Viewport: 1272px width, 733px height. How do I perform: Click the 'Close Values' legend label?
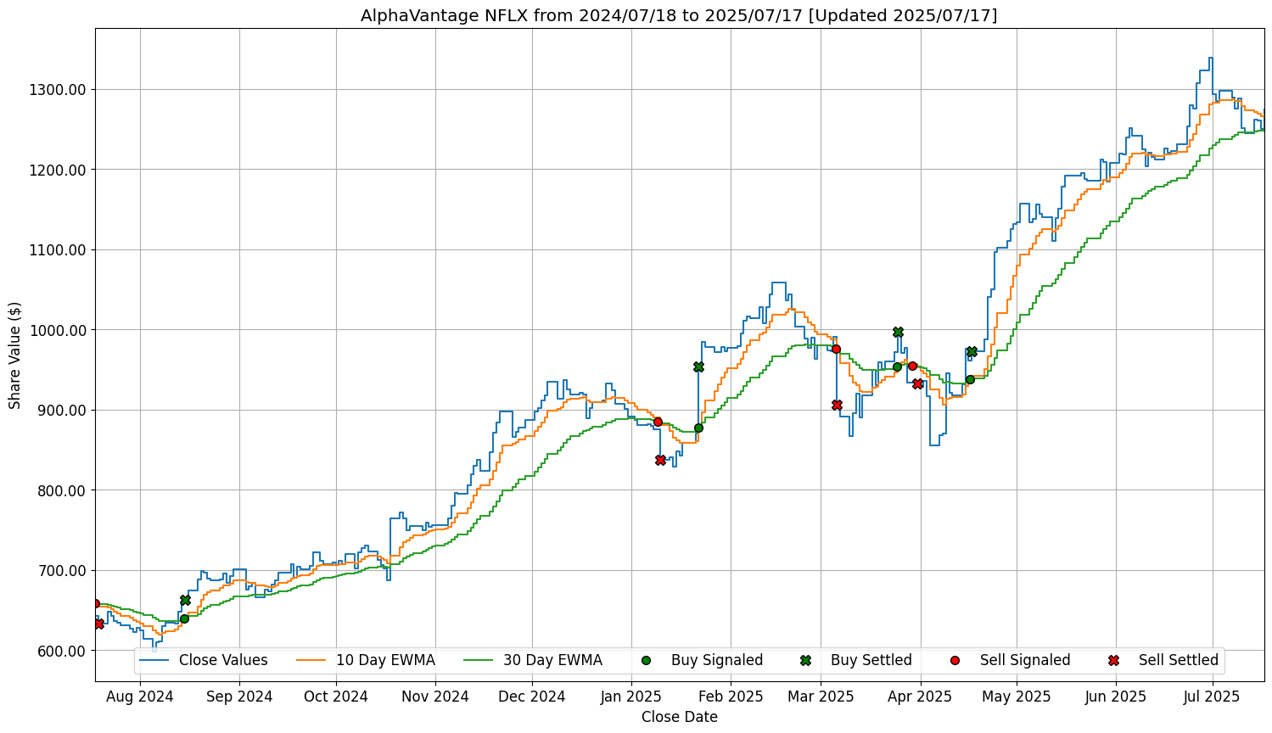tap(223, 660)
